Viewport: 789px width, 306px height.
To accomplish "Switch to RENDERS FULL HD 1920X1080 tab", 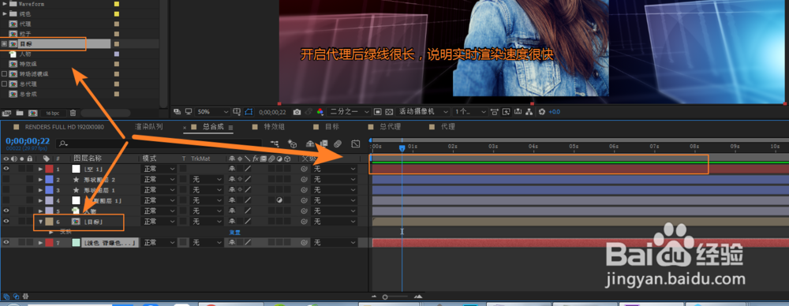I will (64, 127).
